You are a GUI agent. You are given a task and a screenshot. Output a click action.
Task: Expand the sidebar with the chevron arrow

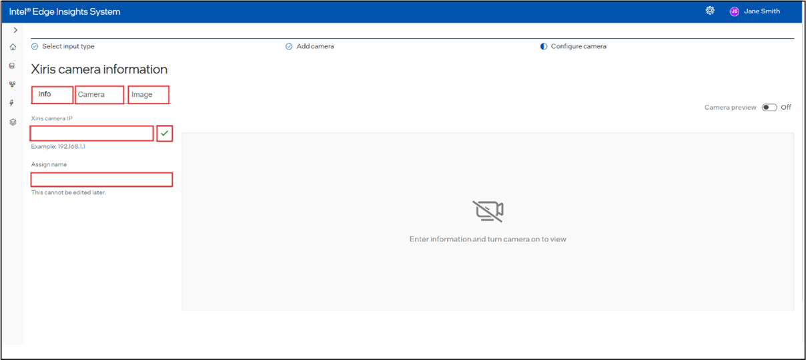click(15, 31)
